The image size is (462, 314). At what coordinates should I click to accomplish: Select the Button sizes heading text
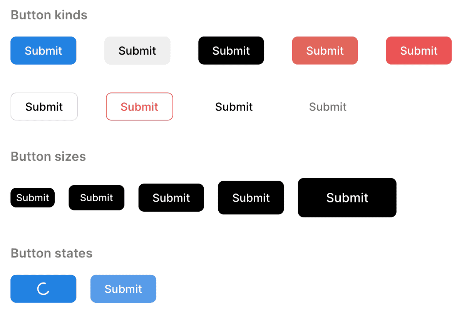(48, 157)
